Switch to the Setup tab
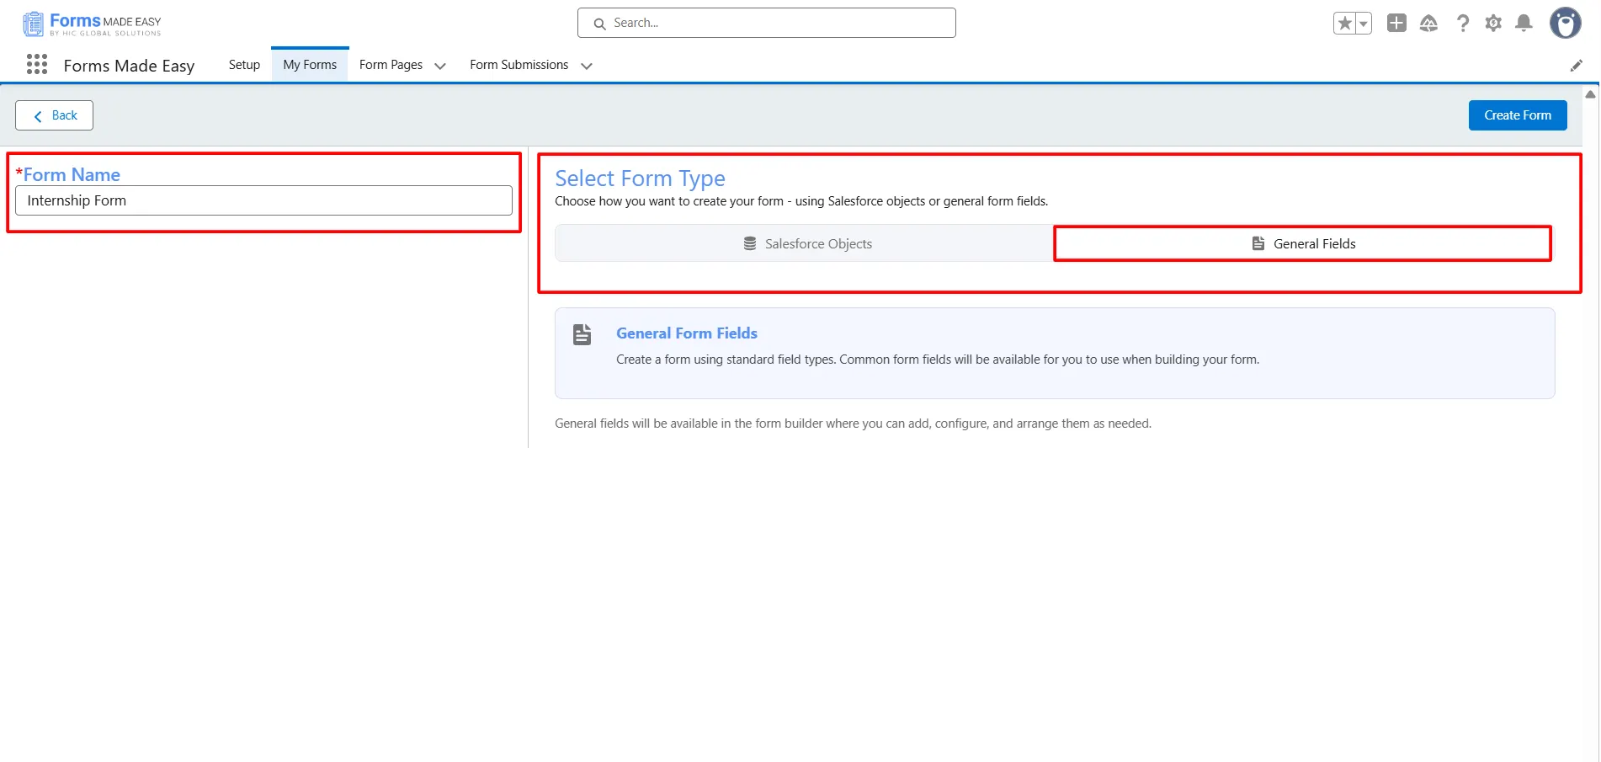This screenshot has height=762, width=1601. point(244,65)
